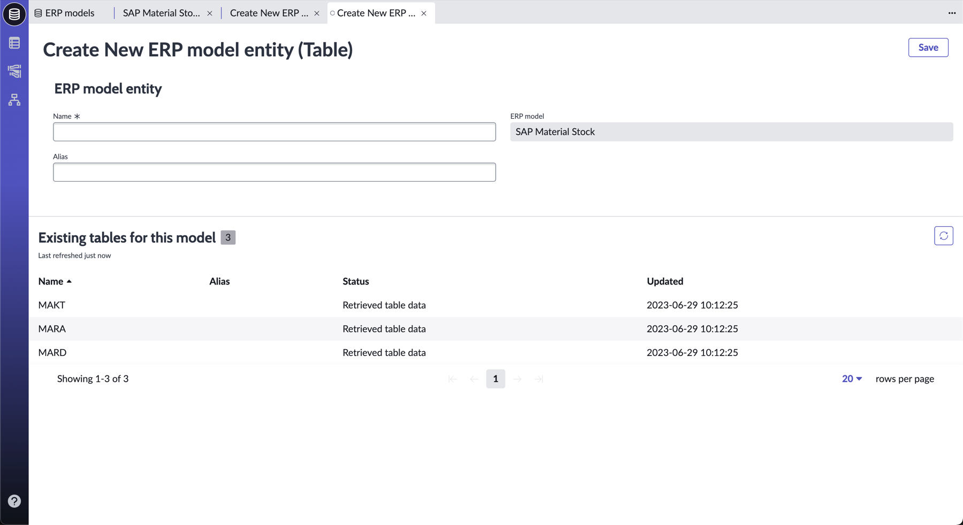This screenshot has width=963, height=525.
Task: Click the table count badge 3
Action: [228, 237]
